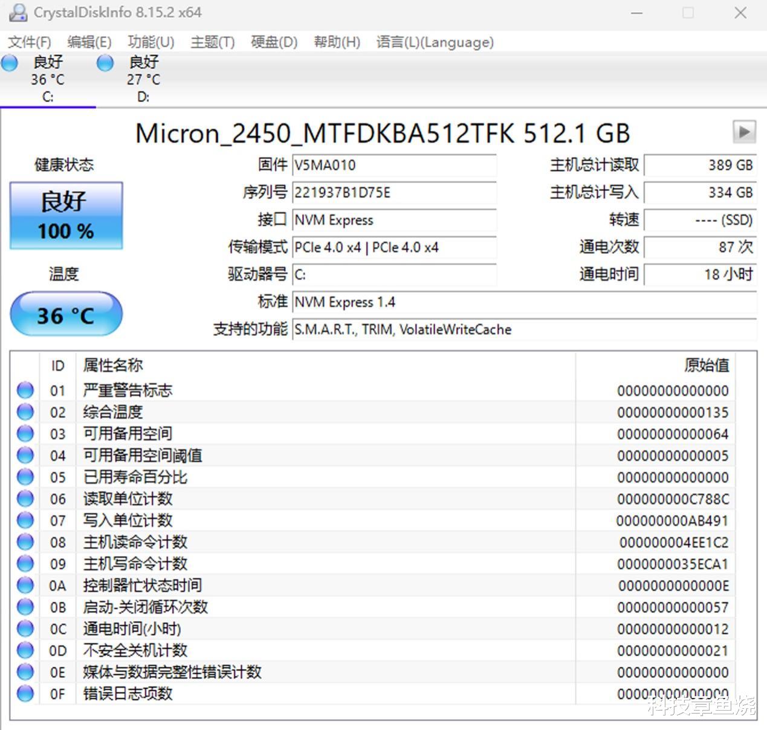Click the status dot for 媒体与数据完整性错误计数
Image resolution: width=767 pixels, height=730 pixels.
[x=25, y=672]
